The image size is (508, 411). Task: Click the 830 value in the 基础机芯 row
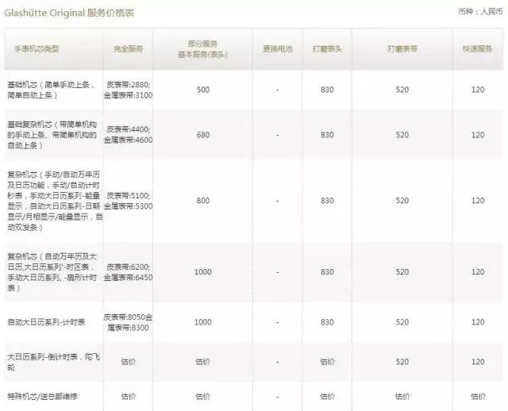[327, 90]
